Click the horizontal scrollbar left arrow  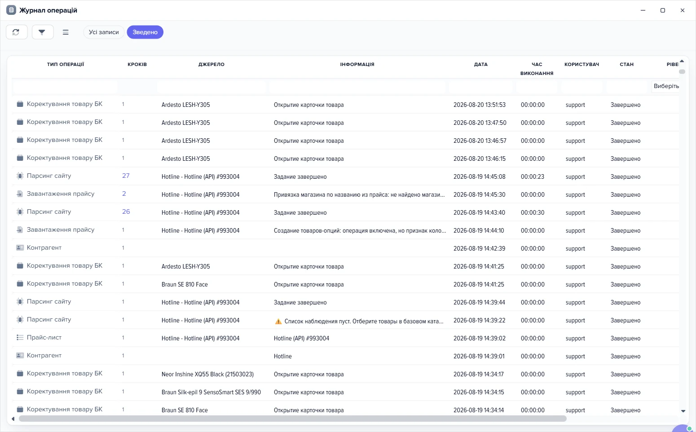point(13,419)
